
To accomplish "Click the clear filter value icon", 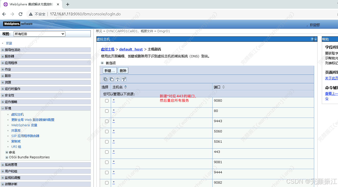I will [x=124, y=79].
